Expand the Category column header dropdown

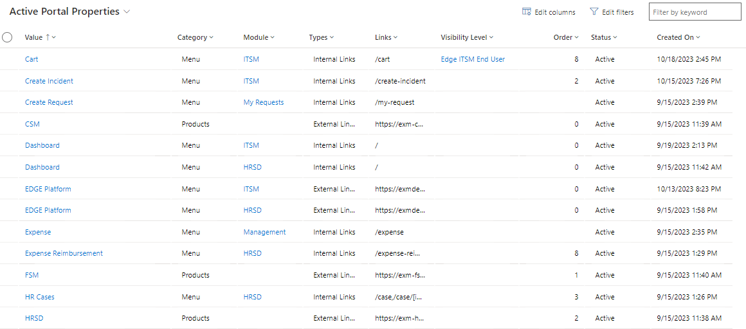click(211, 38)
